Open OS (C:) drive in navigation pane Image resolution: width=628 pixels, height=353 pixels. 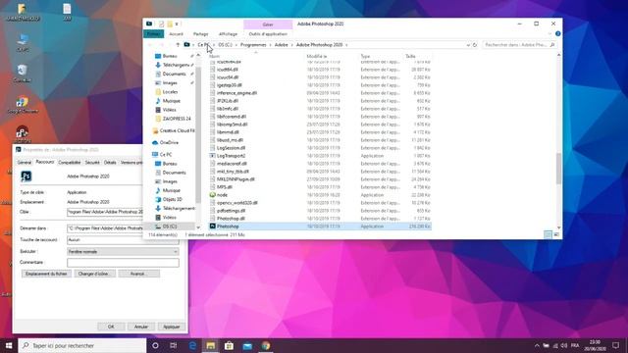pos(170,227)
